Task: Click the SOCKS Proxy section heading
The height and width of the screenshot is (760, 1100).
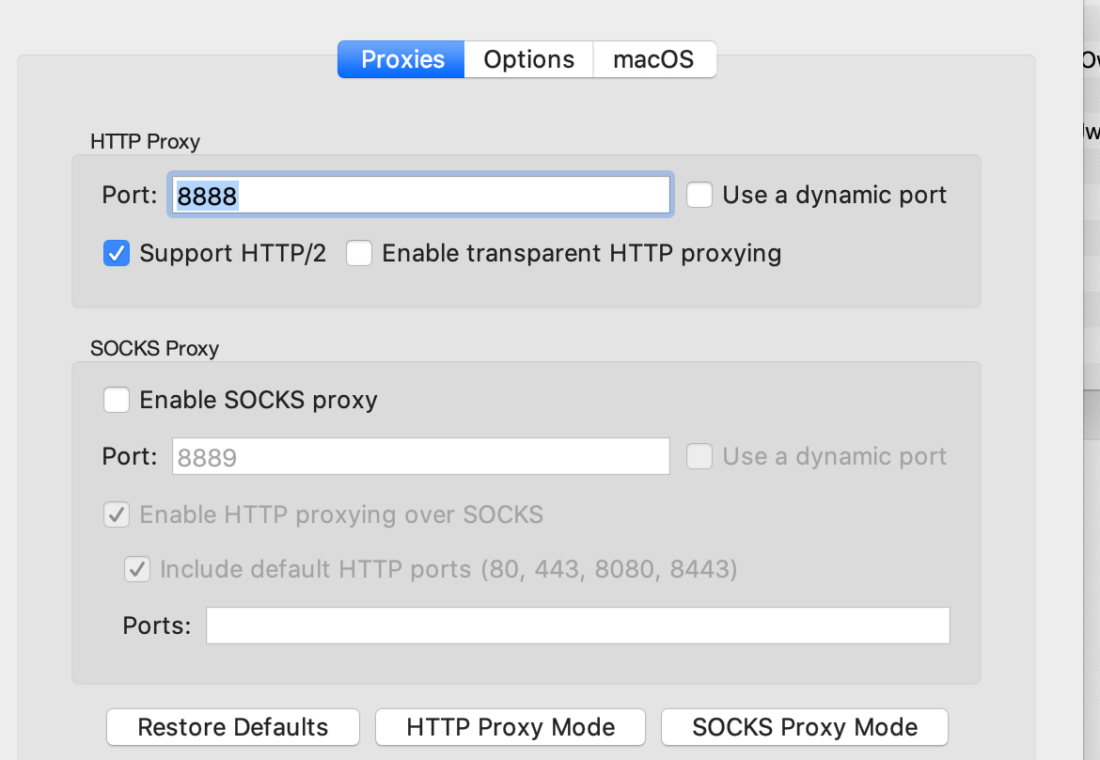Action: (x=154, y=349)
